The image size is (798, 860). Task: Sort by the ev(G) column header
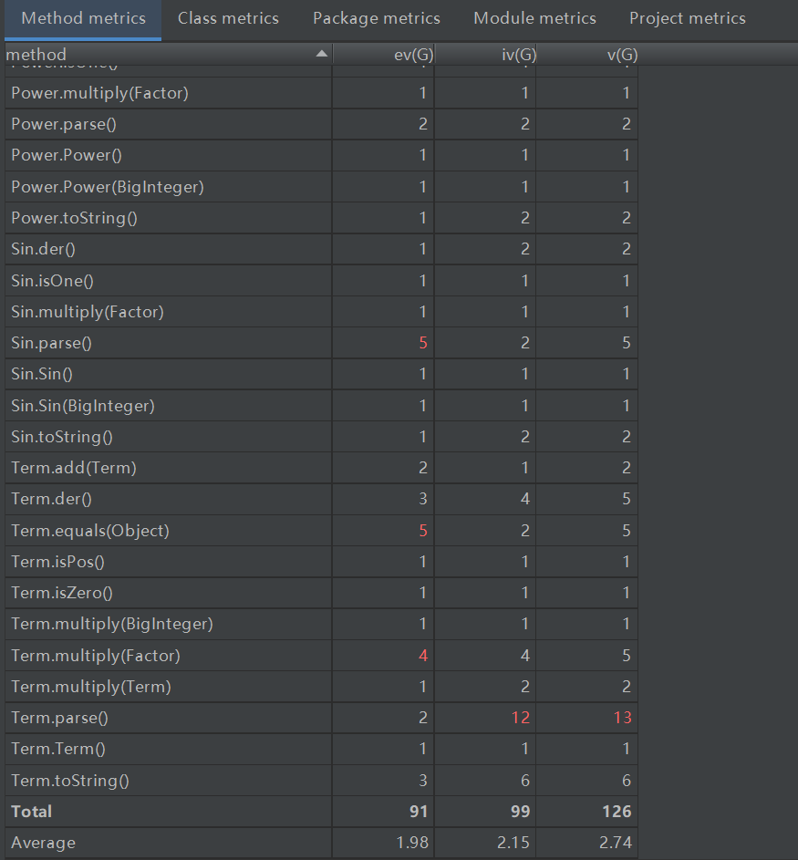coord(383,55)
